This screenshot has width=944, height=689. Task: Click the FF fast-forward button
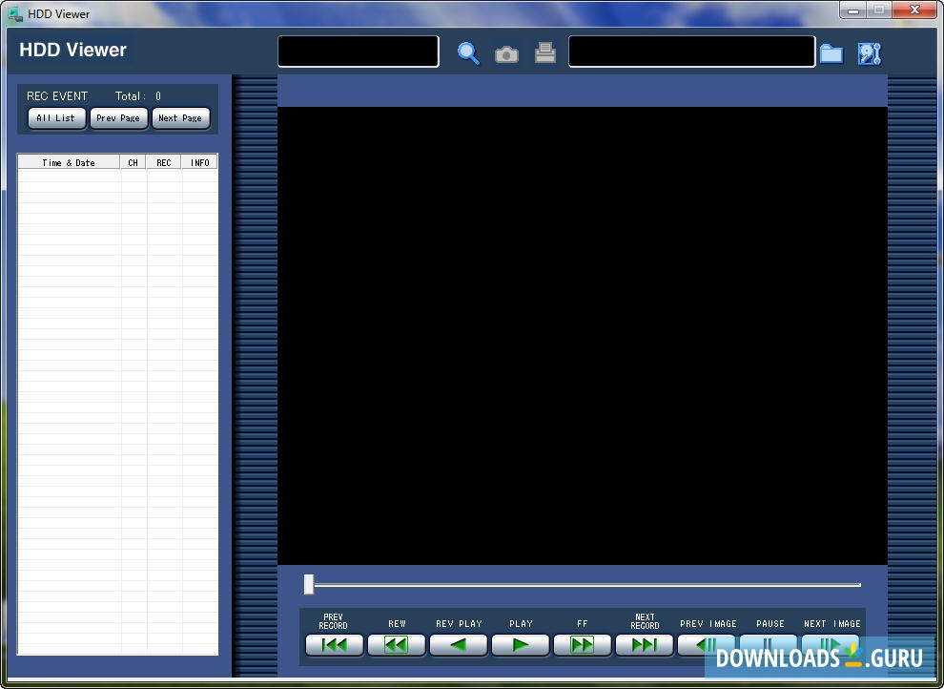tap(583, 645)
